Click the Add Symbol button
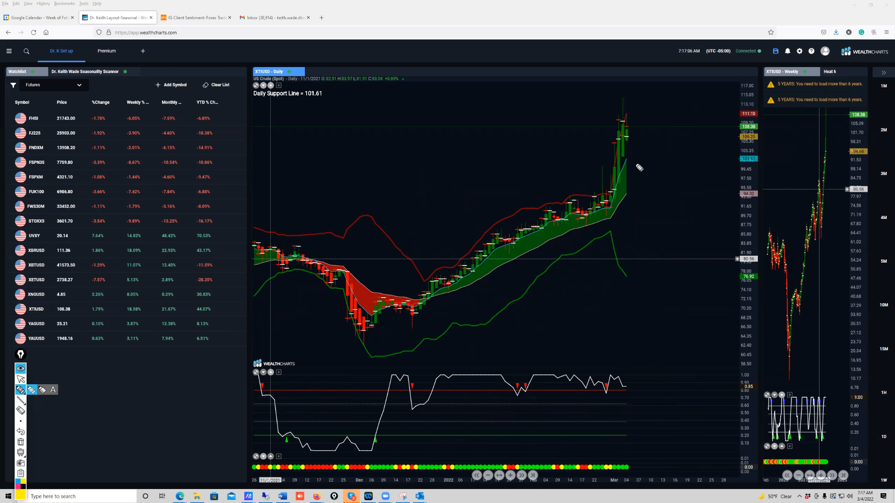Image resolution: width=895 pixels, height=503 pixels. point(171,85)
